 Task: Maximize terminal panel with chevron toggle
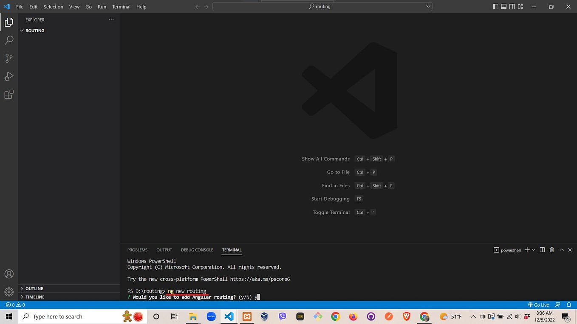click(561, 250)
